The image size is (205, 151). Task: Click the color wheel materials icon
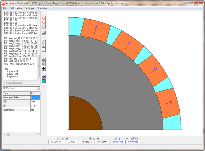[x=44, y=77]
